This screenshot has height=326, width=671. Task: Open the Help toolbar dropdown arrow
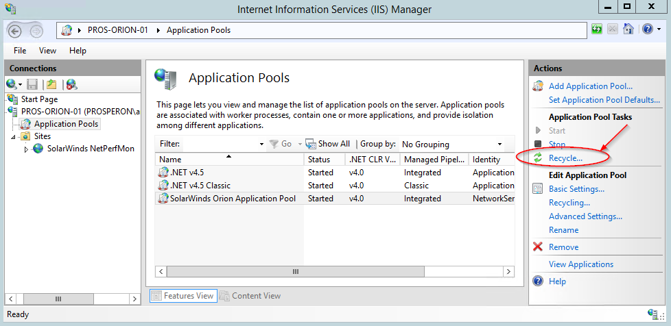pyautogui.click(x=659, y=29)
